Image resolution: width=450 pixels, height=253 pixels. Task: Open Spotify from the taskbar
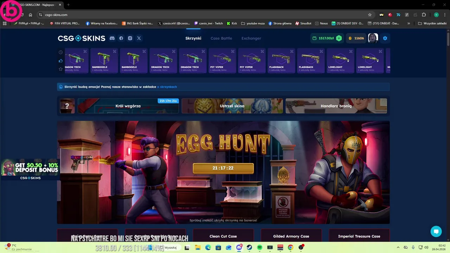tap(259, 248)
